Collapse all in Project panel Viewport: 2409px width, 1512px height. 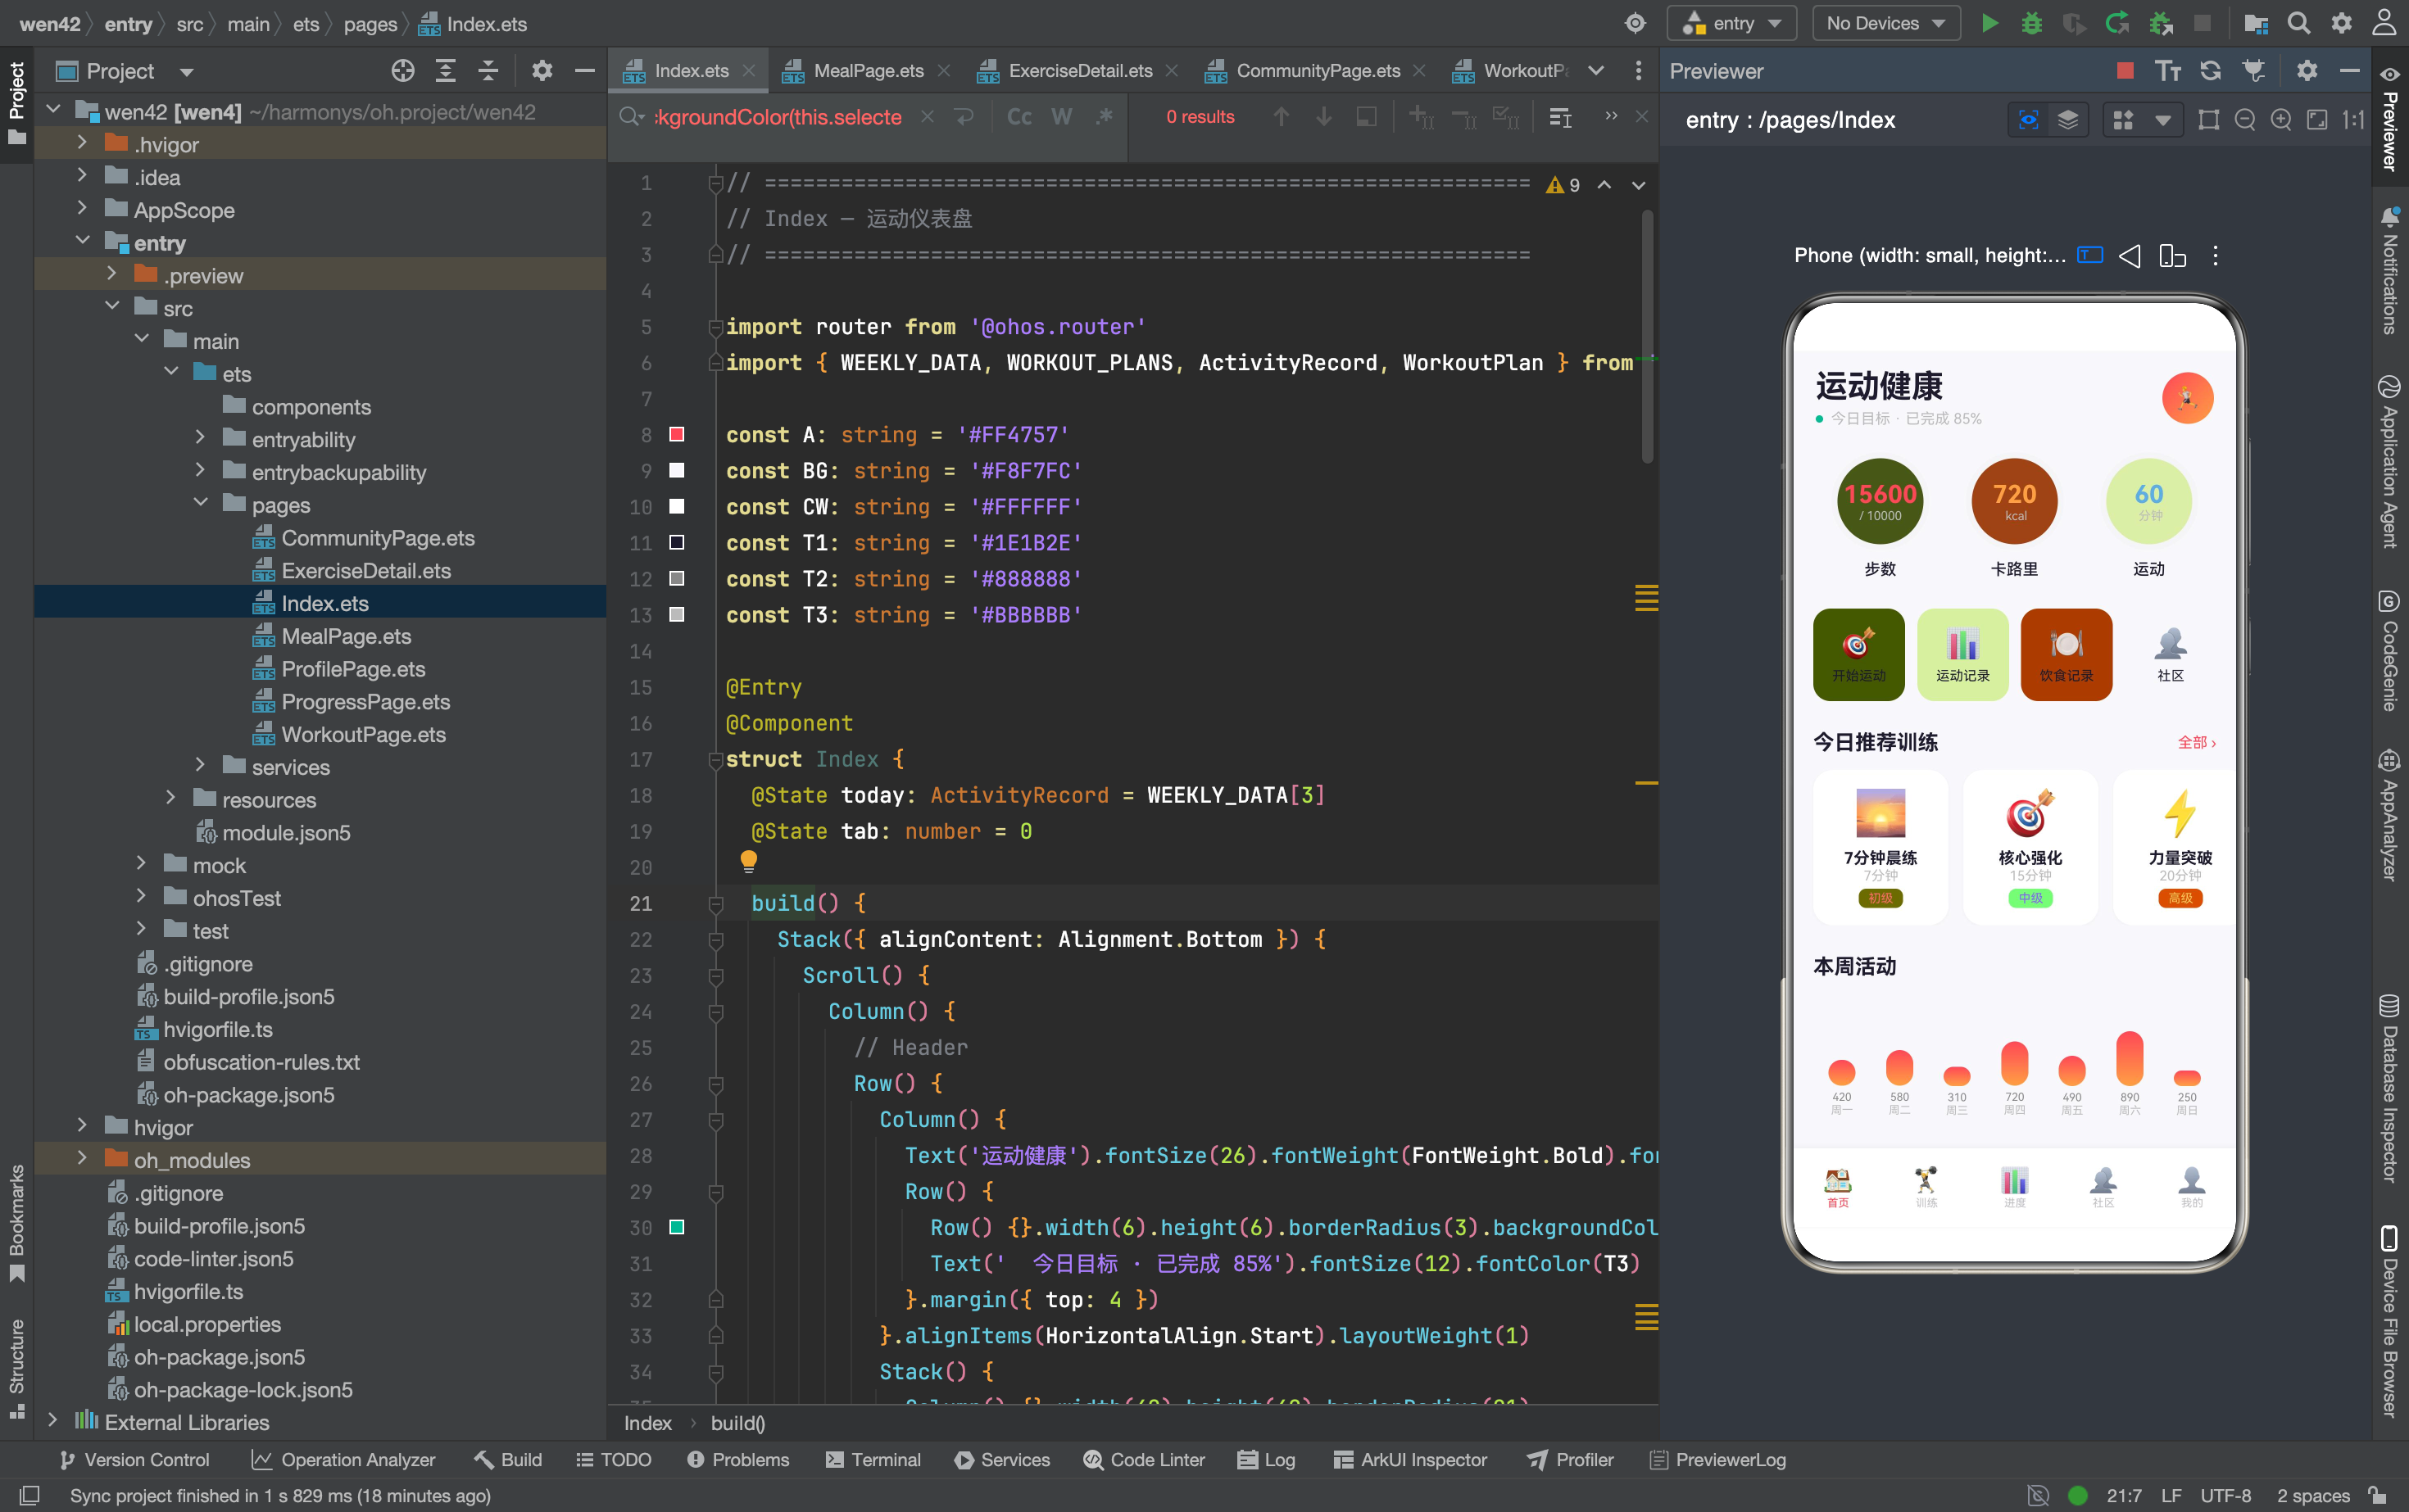(x=488, y=71)
